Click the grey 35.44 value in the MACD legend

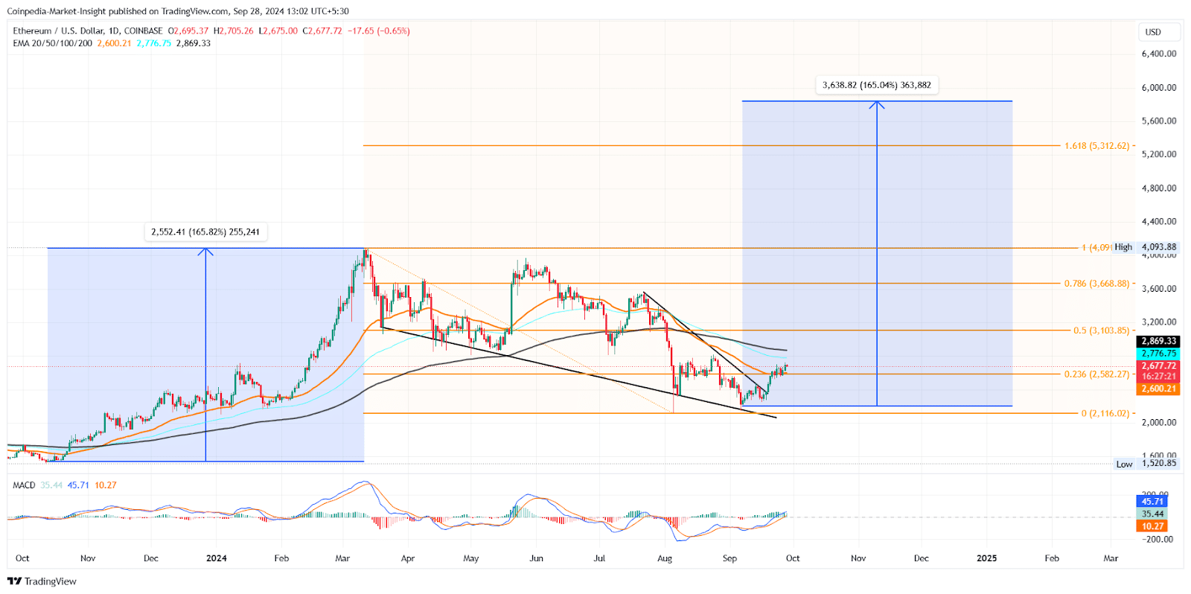(x=51, y=485)
